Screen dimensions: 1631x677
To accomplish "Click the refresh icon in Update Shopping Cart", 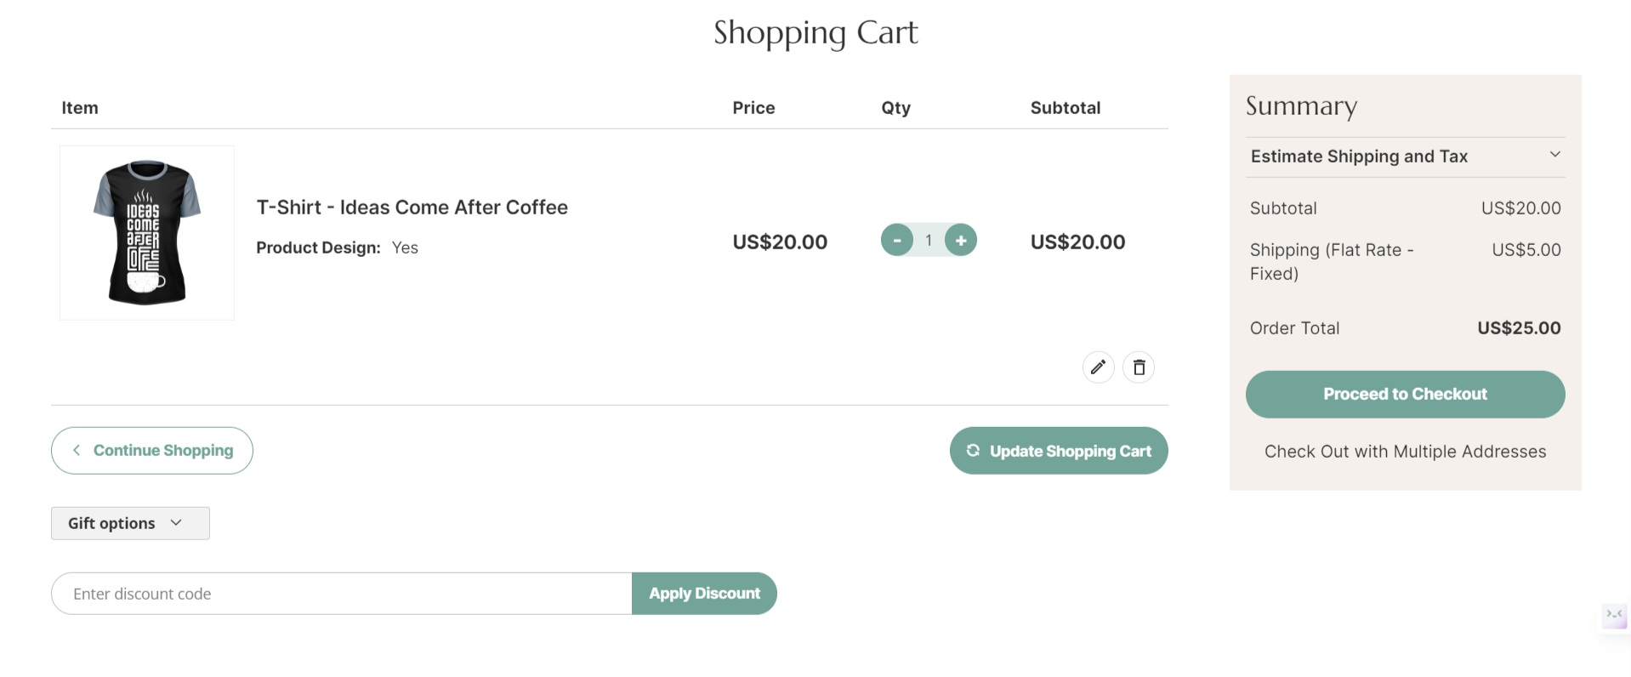I will click(x=973, y=451).
